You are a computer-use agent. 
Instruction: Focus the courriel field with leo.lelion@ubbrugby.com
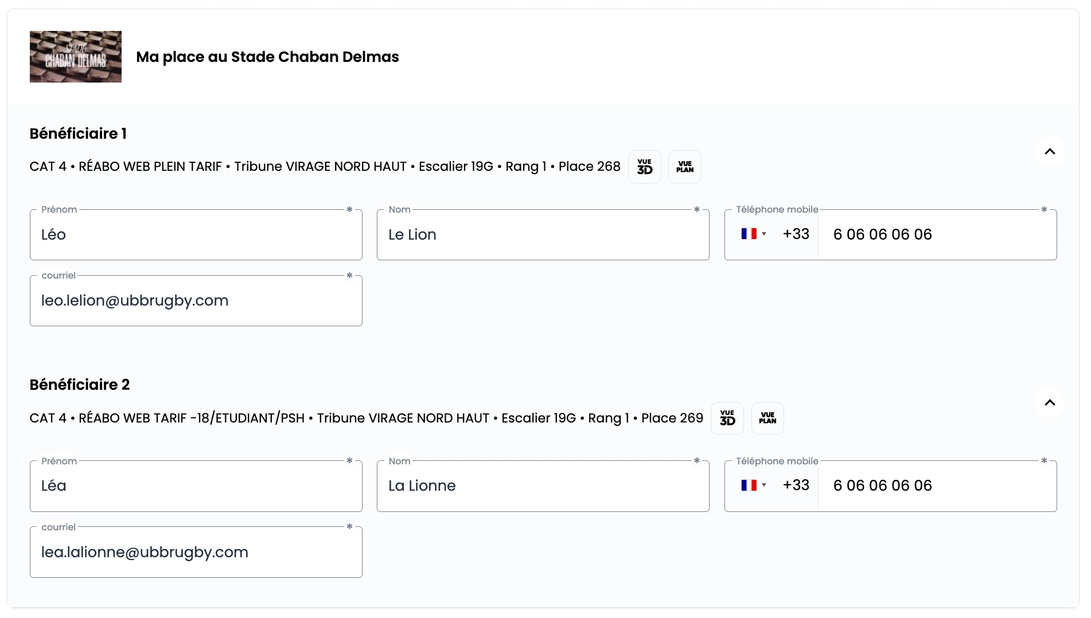(196, 300)
